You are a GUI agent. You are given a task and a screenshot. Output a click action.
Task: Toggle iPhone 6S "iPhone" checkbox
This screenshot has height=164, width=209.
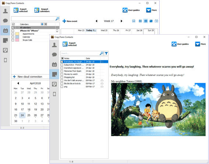[13, 31]
